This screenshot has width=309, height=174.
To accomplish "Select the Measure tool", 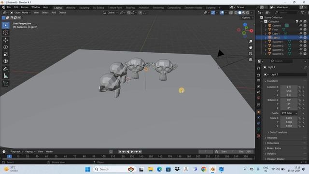I will [5, 76].
